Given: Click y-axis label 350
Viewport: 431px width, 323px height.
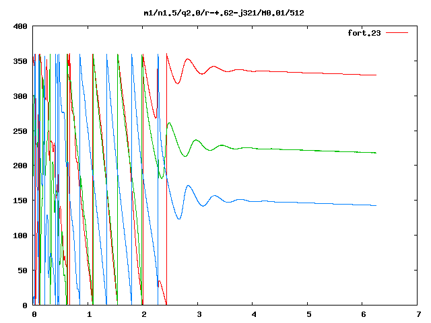Looking at the screenshot, I should click(20, 61).
